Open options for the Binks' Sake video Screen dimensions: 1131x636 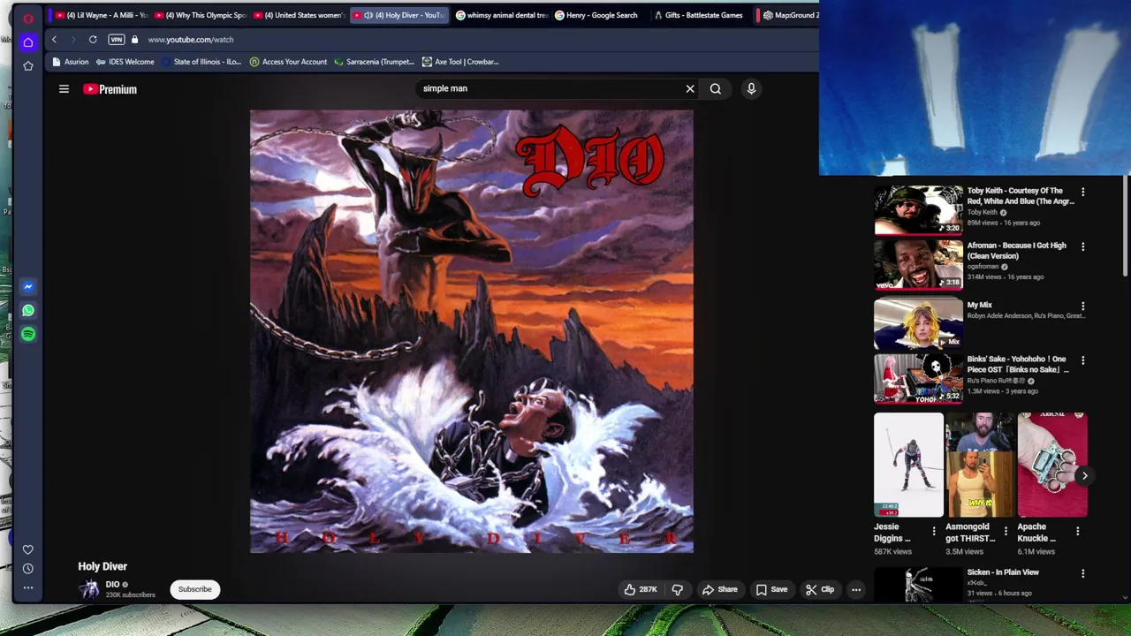1083,360
